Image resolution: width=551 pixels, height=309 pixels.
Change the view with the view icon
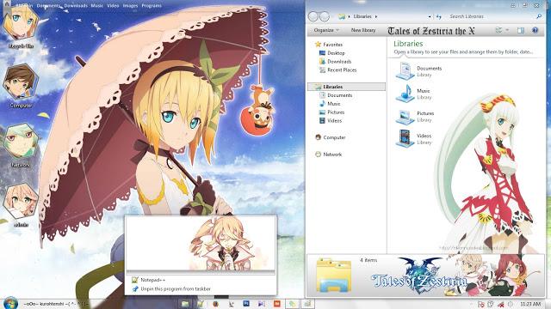[498, 31]
